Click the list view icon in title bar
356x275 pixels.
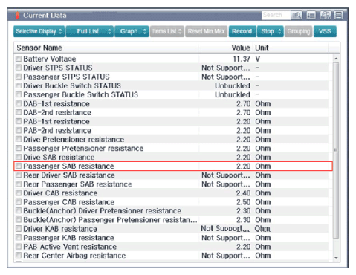pyautogui.click(x=311, y=16)
